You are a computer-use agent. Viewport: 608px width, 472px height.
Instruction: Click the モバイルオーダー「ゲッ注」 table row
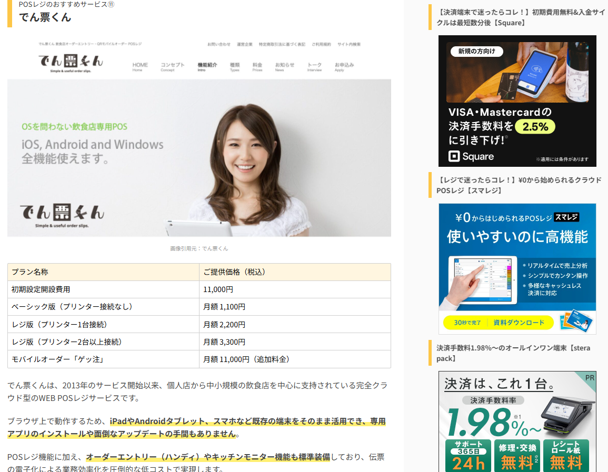pyautogui.click(x=199, y=359)
